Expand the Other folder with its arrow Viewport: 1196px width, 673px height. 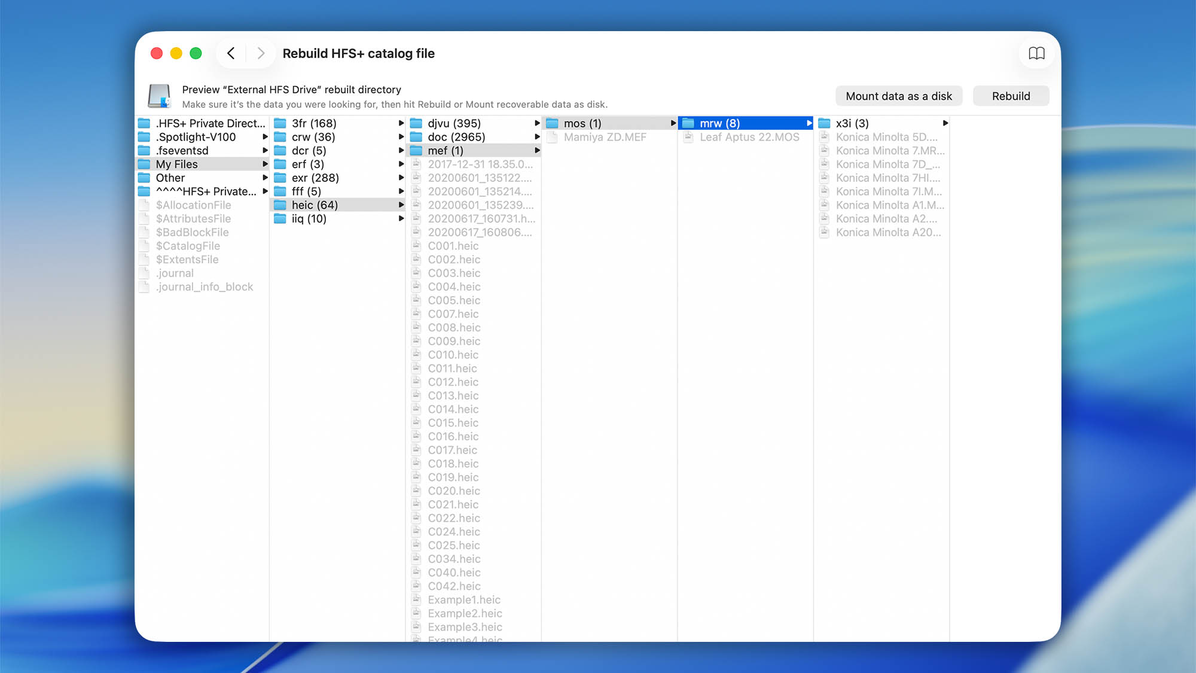coord(266,178)
